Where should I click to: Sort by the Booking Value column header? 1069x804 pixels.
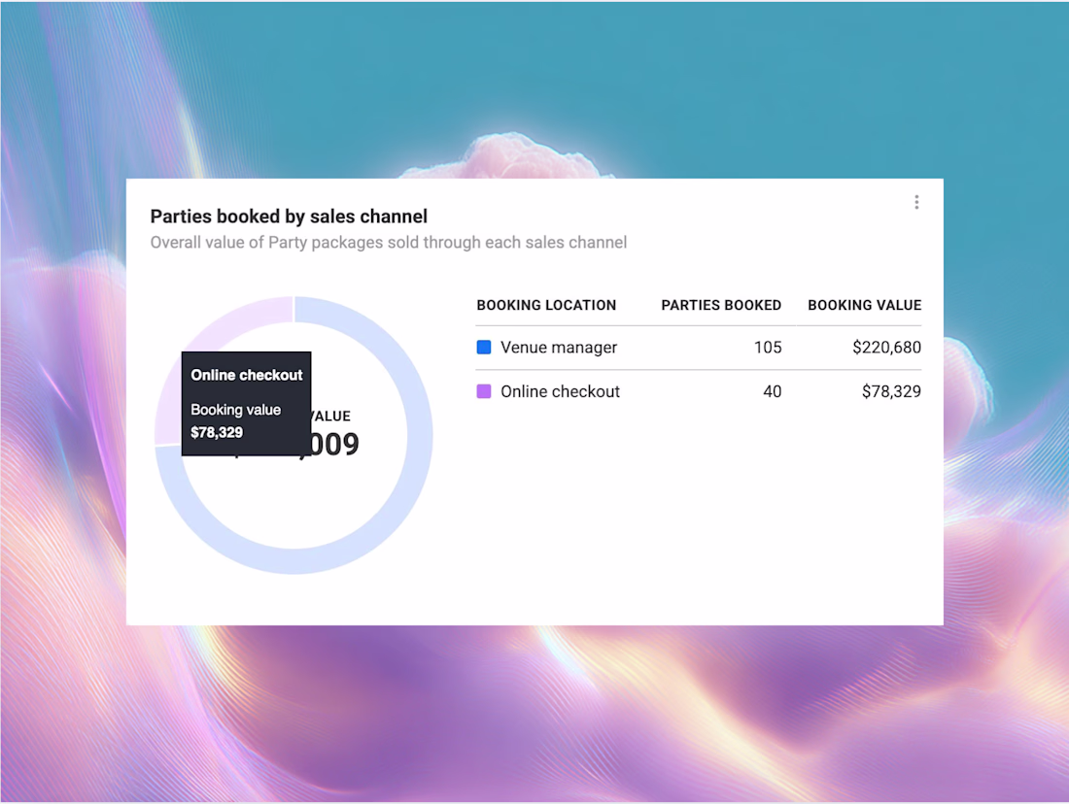tap(864, 305)
